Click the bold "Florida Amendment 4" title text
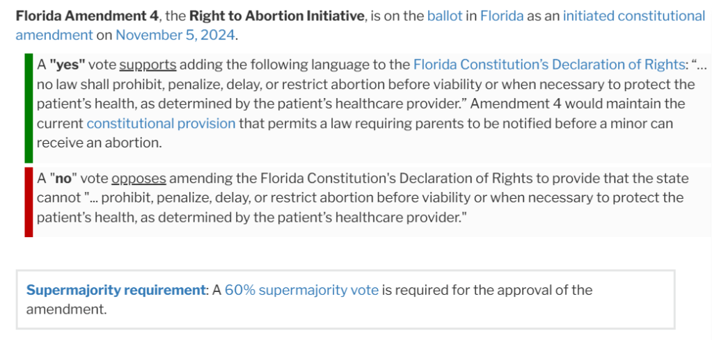712x340 pixels. pyautogui.click(x=79, y=15)
